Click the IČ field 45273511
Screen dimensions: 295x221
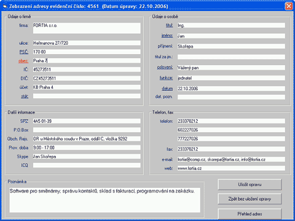[87, 69]
